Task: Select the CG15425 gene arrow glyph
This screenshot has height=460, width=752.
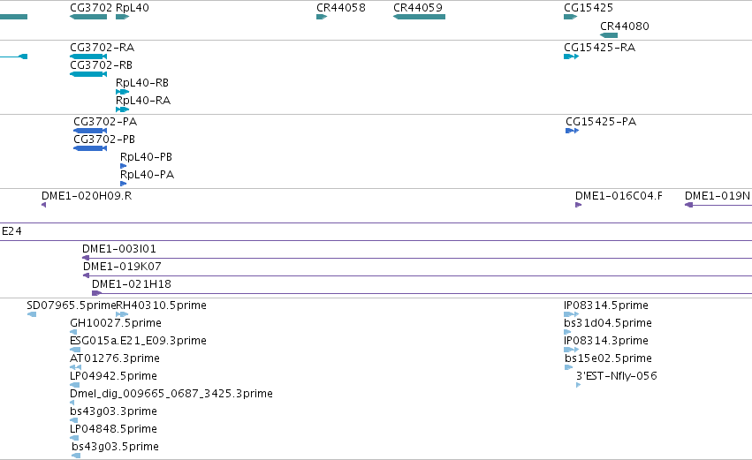Action: point(570,17)
